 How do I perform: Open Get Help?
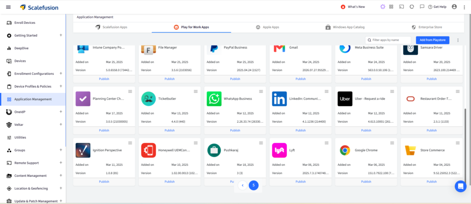[x=437, y=7]
